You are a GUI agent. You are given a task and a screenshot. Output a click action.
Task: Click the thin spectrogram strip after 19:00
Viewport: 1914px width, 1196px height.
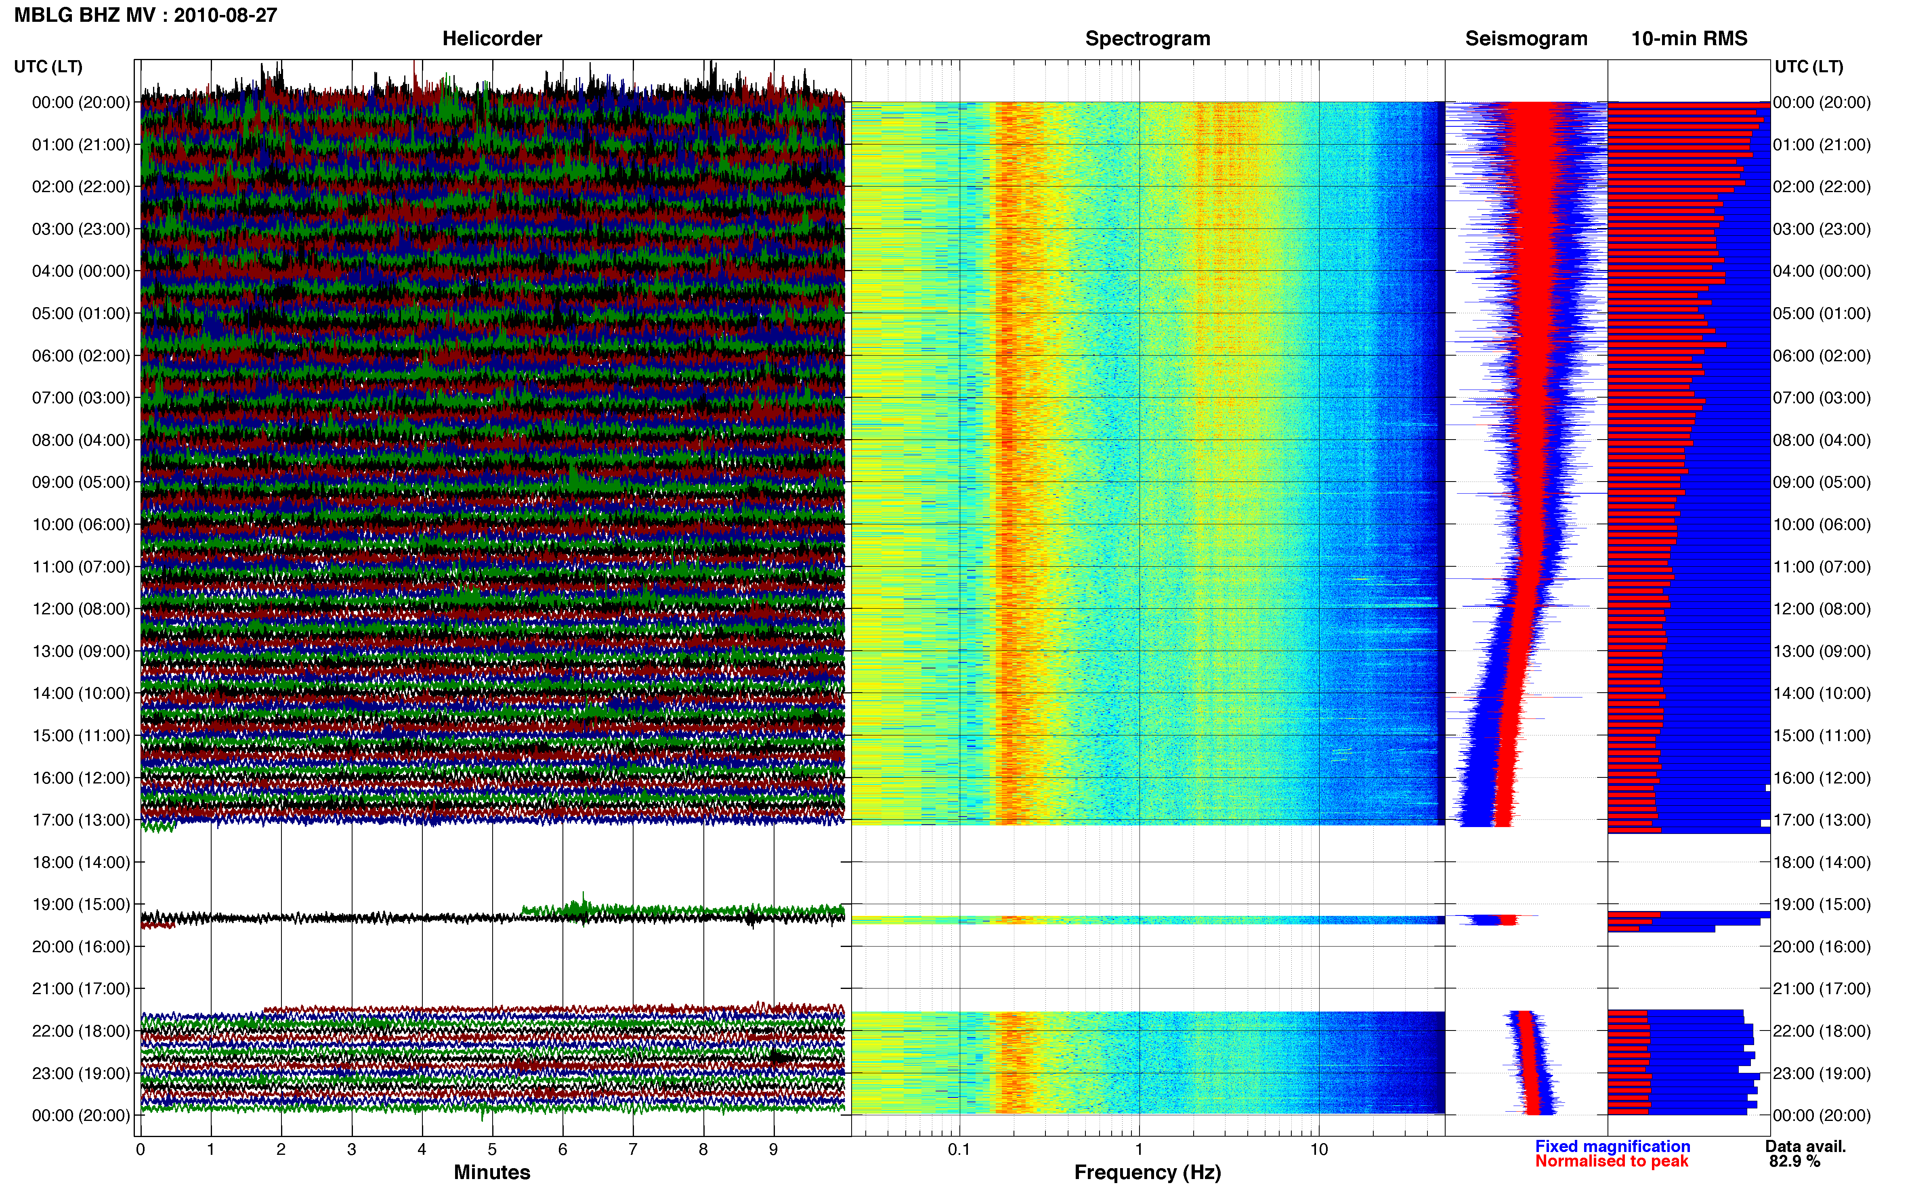click(1147, 920)
